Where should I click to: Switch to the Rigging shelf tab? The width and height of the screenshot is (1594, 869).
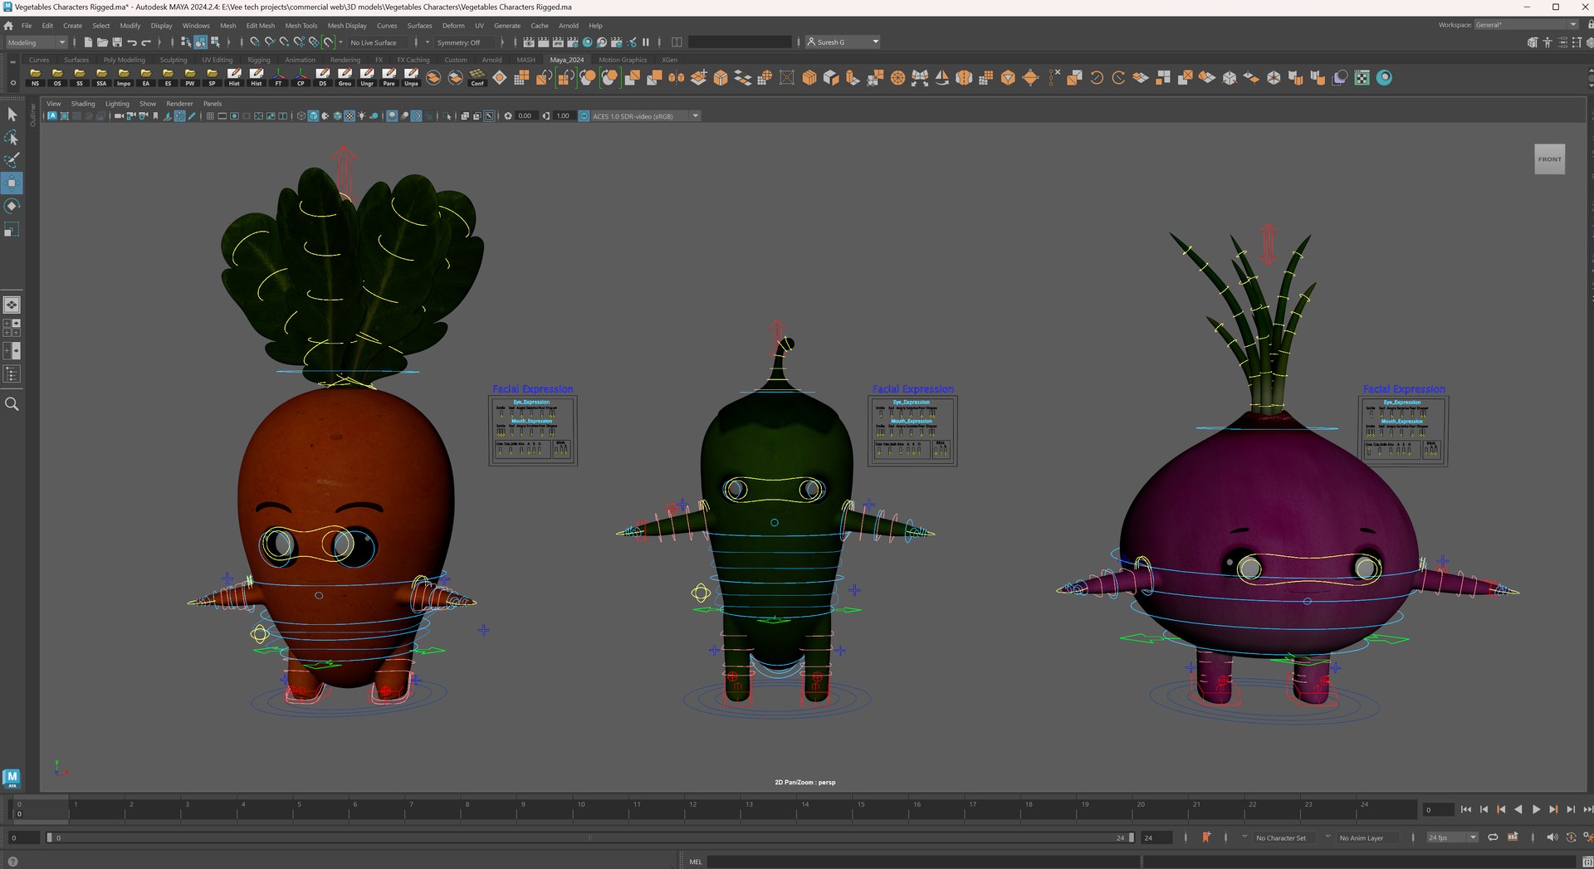pos(258,60)
